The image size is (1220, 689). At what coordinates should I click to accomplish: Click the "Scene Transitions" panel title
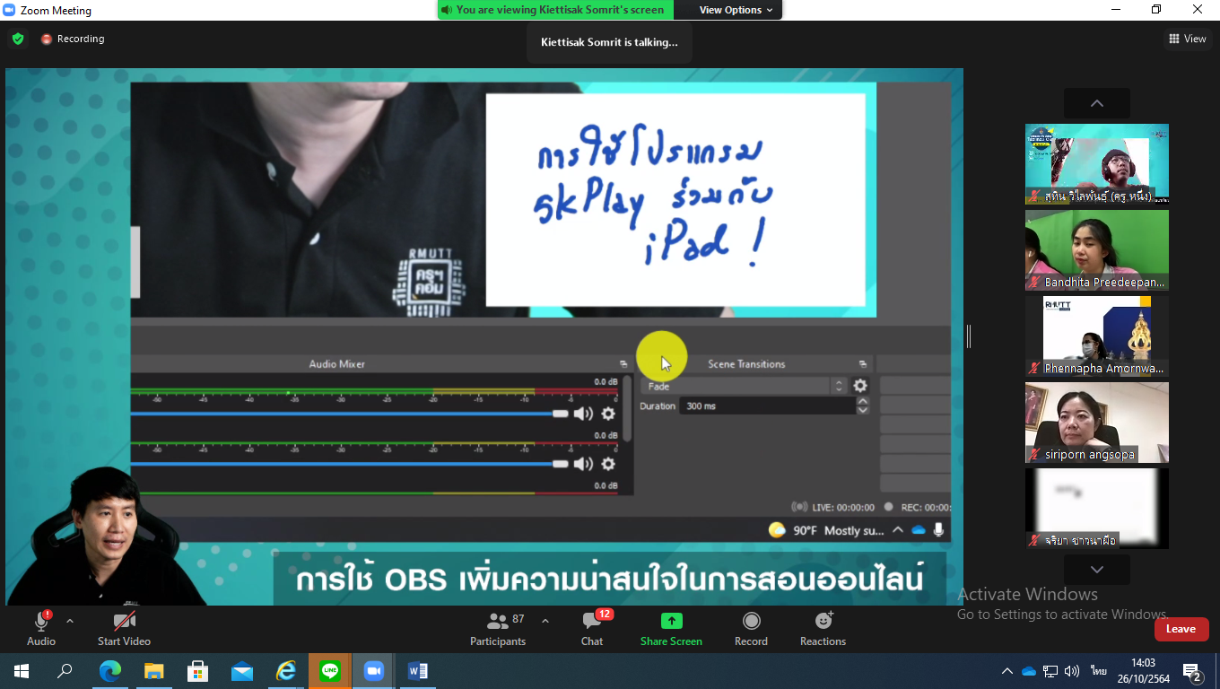click(x=746, y=364)
